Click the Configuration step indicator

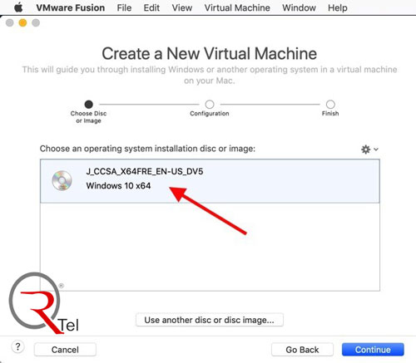[210, 105]
